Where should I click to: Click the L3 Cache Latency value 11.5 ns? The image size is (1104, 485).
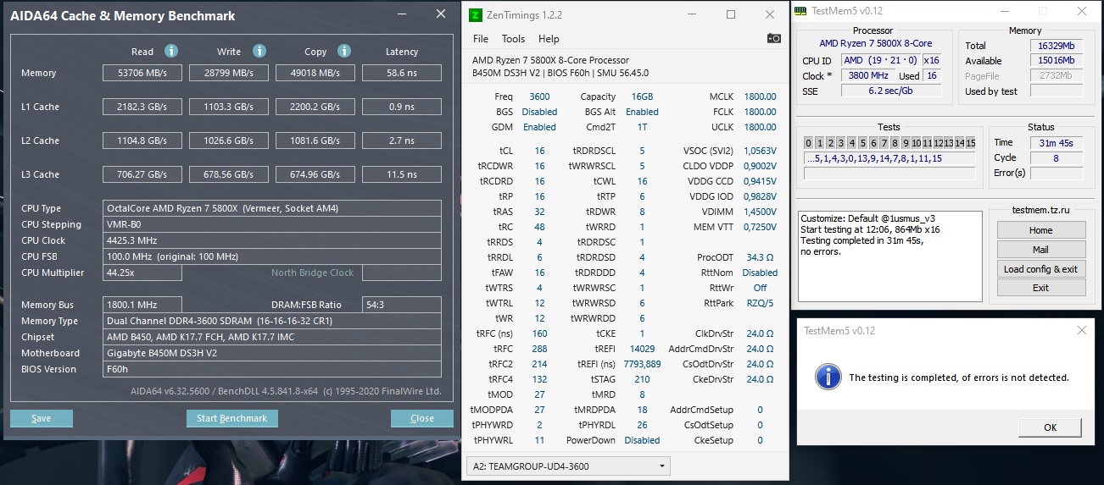[x=402, y=174]
